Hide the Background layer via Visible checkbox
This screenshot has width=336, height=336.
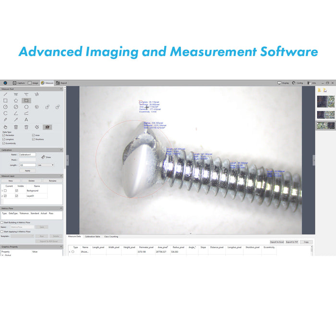point(17,191)
